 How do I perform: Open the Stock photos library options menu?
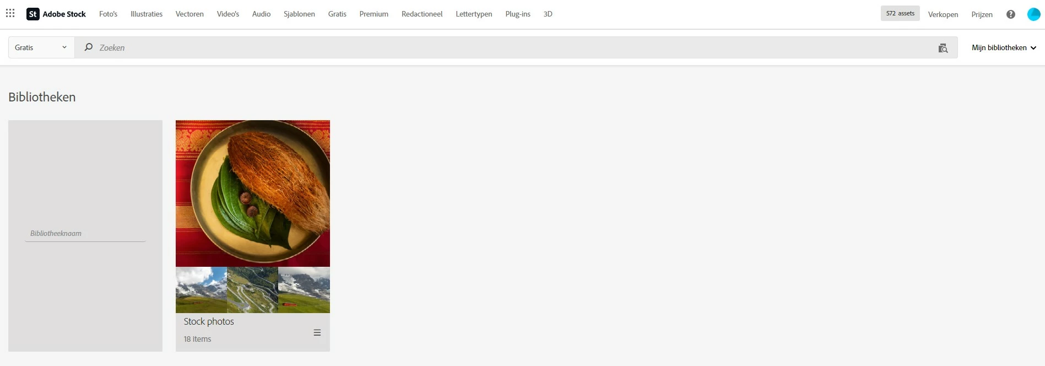pos(317,332)
